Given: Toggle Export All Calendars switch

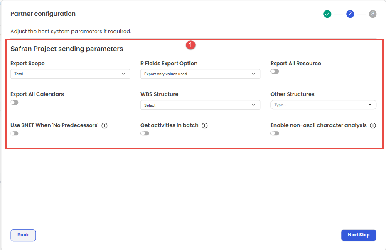Looking at the screenshot, I should coord(15,102).
